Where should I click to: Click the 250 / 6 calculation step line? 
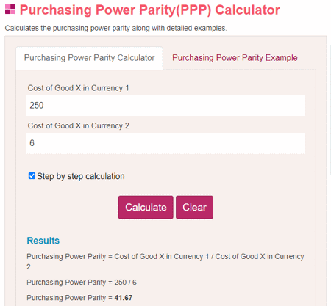(x=82, y=283)
